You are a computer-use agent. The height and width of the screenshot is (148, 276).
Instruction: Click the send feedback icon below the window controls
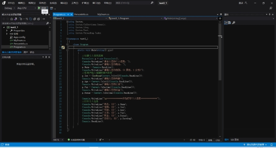point(271,8)
